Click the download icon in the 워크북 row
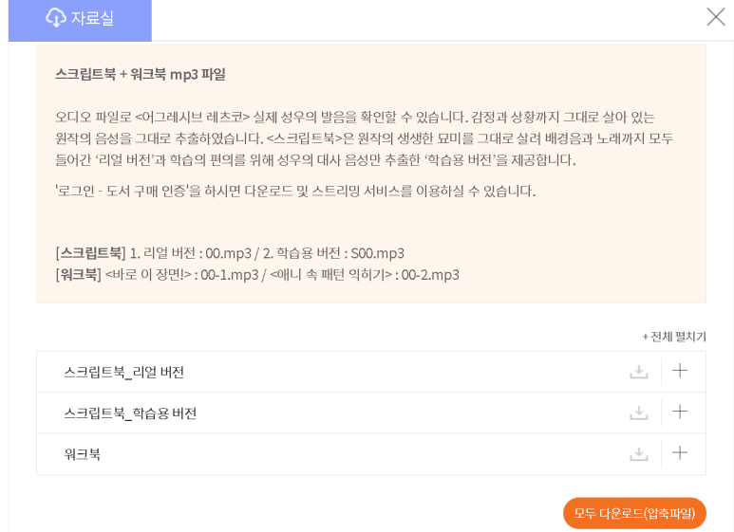734x532 pixels. pyautogui.click(x=639, y=454)
